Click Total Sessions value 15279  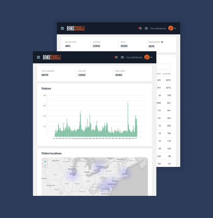(45, 75)
